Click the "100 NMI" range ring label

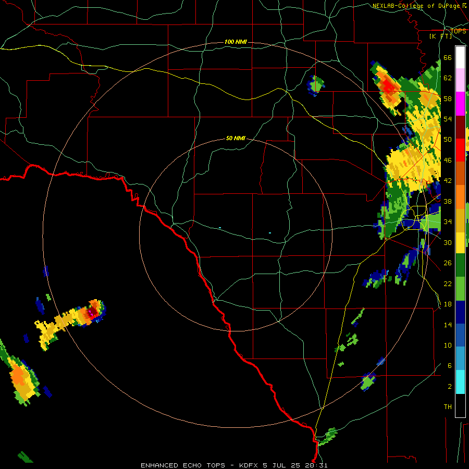(x=236, y=42)
